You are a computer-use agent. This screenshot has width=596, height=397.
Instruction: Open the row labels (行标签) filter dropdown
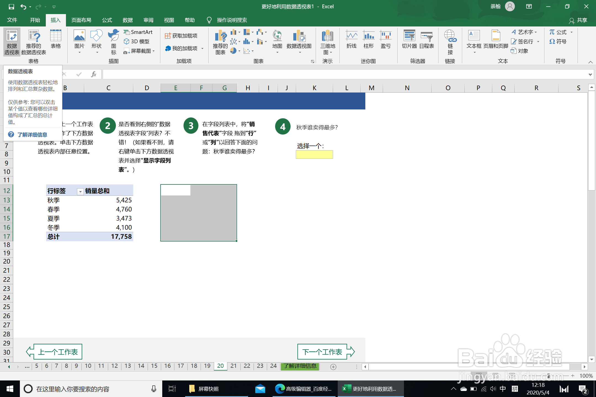pos(80,191)
